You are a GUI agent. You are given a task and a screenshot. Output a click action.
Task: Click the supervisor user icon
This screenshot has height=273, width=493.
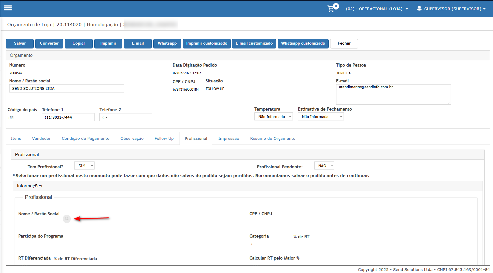click(419, 8)
